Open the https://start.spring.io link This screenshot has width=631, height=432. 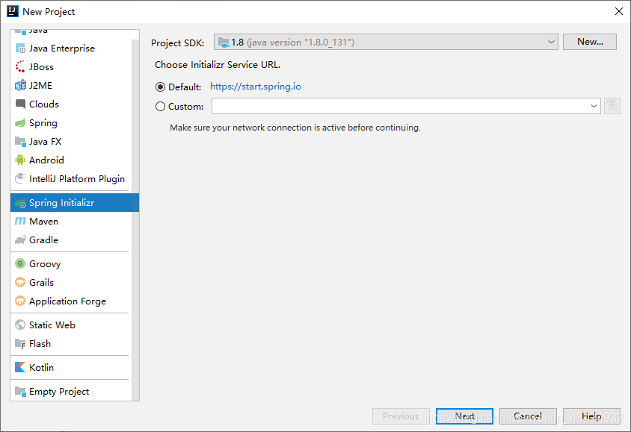(256, 87)
